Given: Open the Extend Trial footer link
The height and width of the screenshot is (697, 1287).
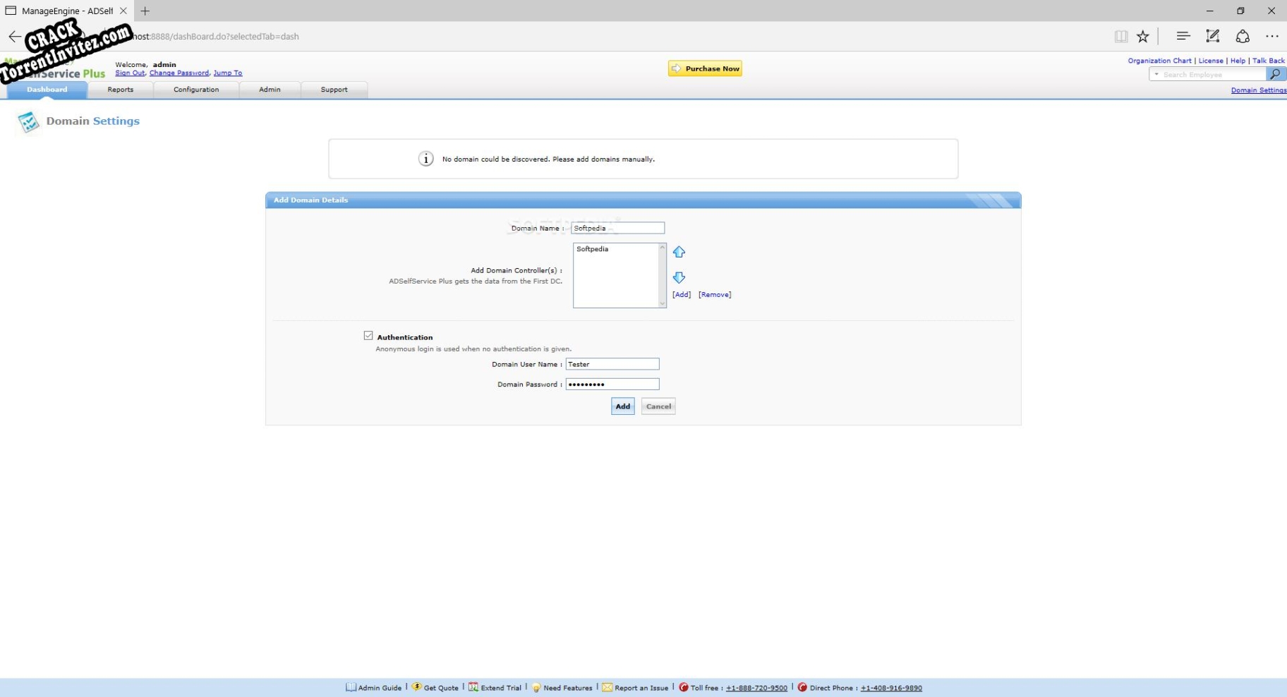Looking at the screenshot, I should [x=500, y=688].
